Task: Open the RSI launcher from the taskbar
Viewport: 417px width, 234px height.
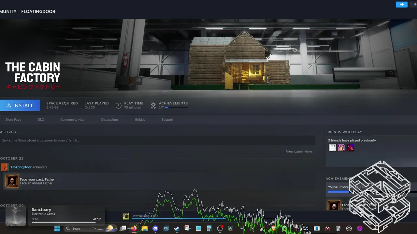Action: pyautogui.click(x=166, y=228)
